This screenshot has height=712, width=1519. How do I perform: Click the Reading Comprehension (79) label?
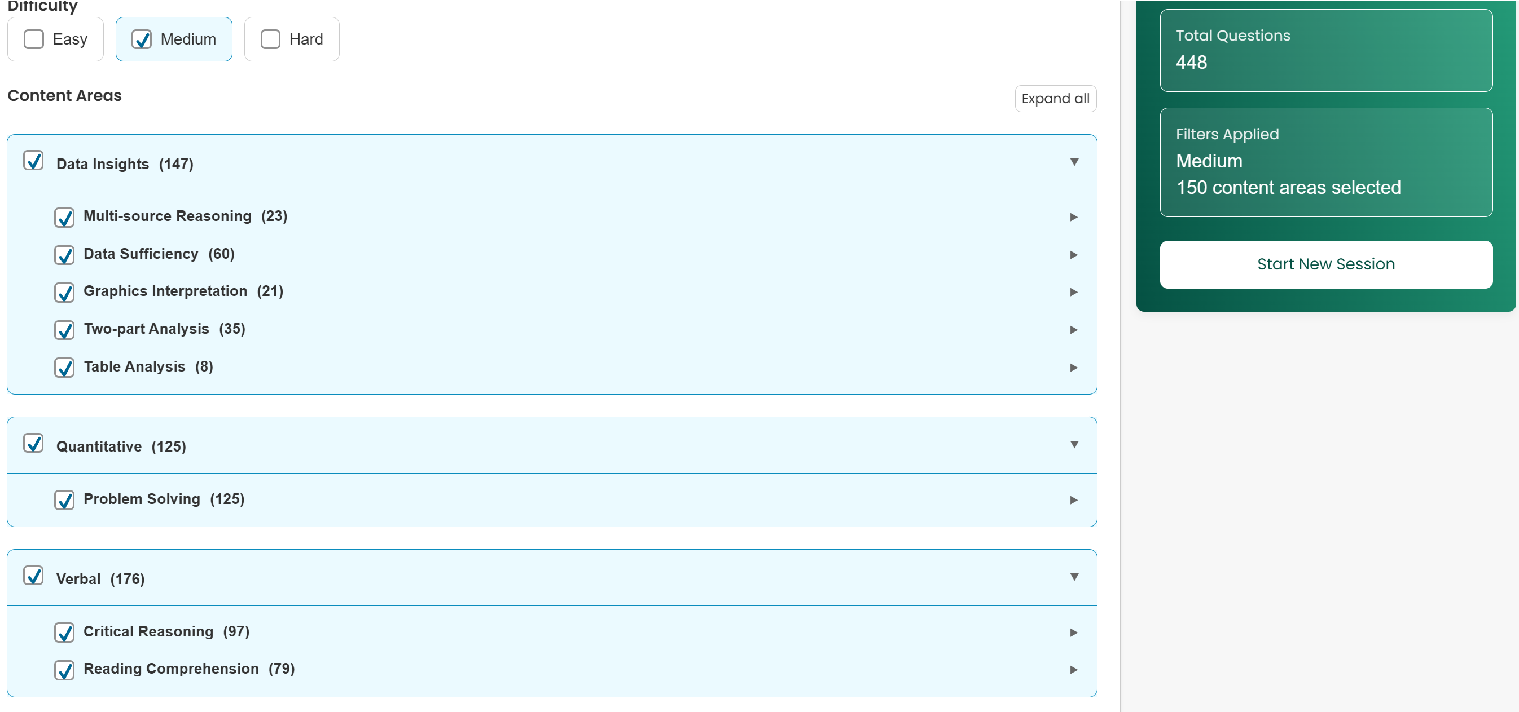189,669
